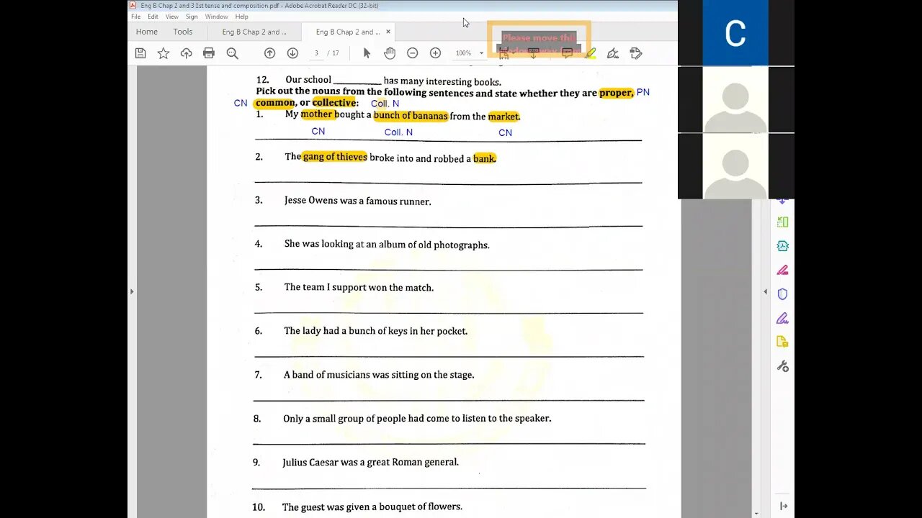
Task: Upload the file to cloud
Action: coord(187,53)
